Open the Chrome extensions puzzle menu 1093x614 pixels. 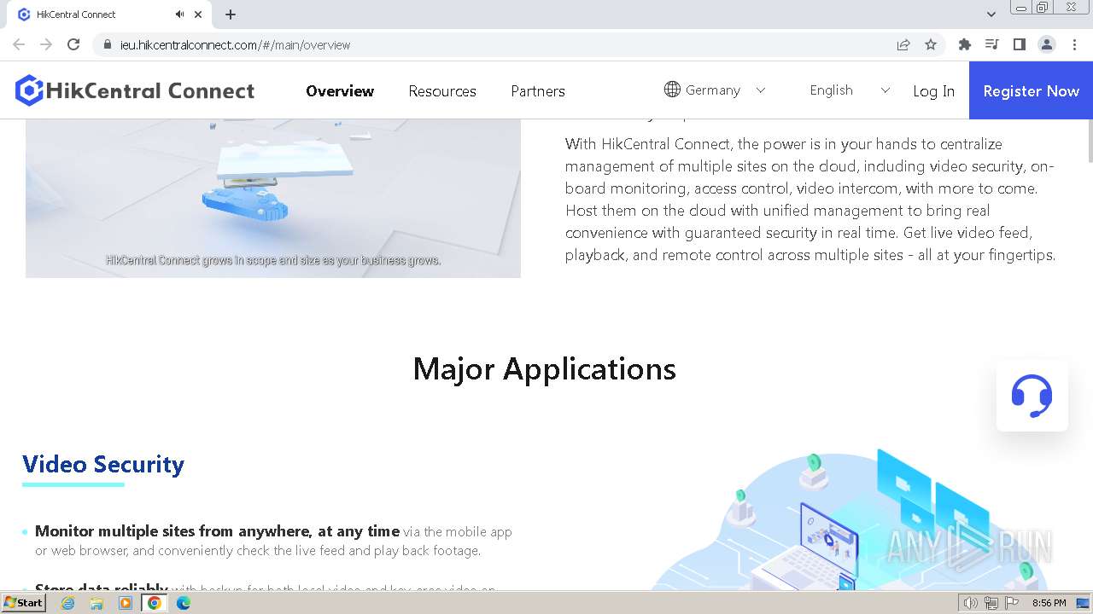(x=965, y=44)
